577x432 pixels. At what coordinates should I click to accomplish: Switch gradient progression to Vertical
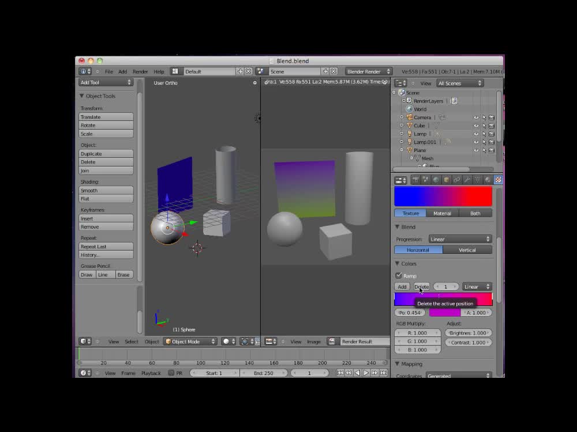coord(467,249)
